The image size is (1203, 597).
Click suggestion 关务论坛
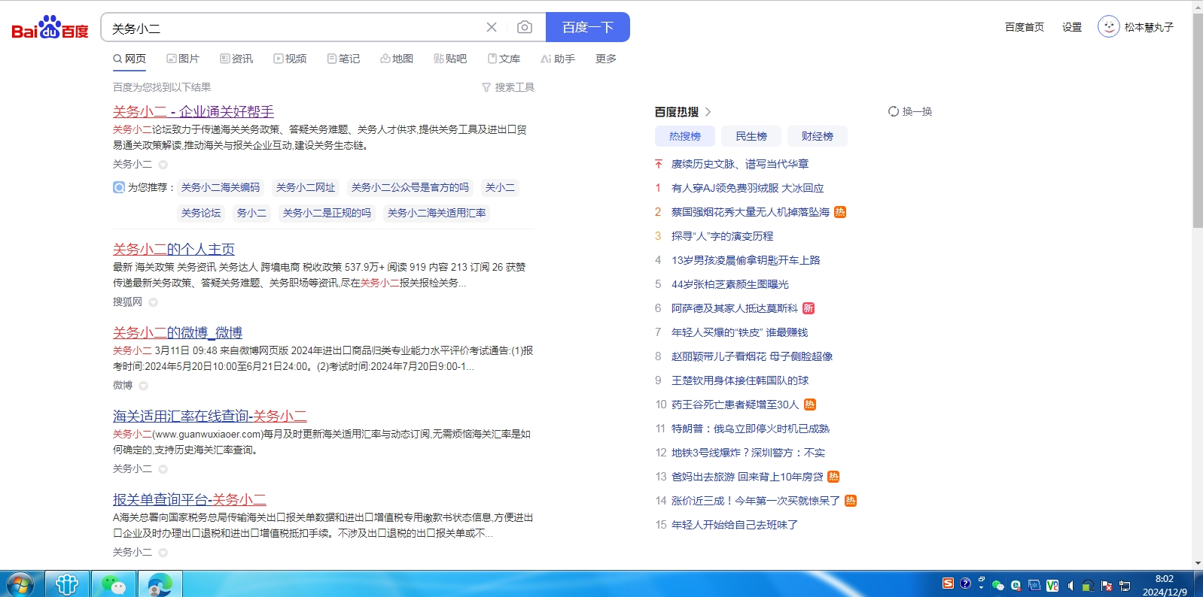pos(201,213)
